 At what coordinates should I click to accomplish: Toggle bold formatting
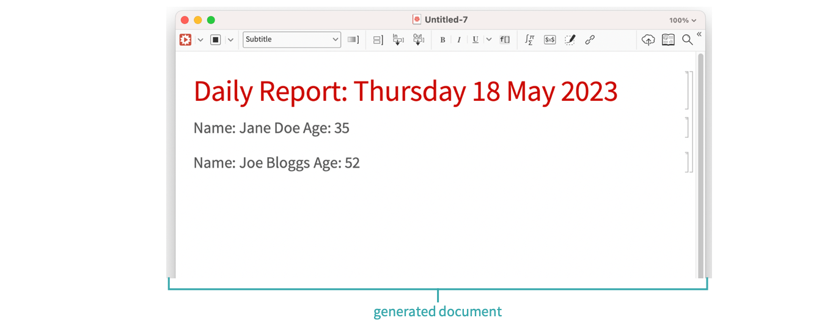click(443, 40)
